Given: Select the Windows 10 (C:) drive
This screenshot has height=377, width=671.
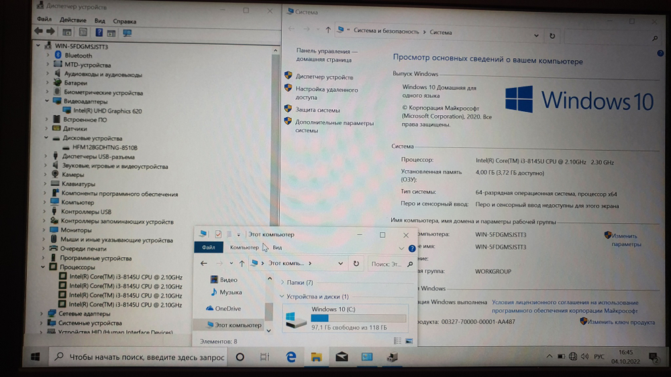Looking at the screenshot, I should pyautogui.click(x=346, y=318).
